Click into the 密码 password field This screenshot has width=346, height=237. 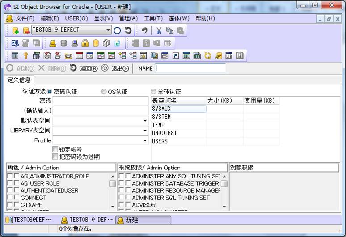pos(101,101)
